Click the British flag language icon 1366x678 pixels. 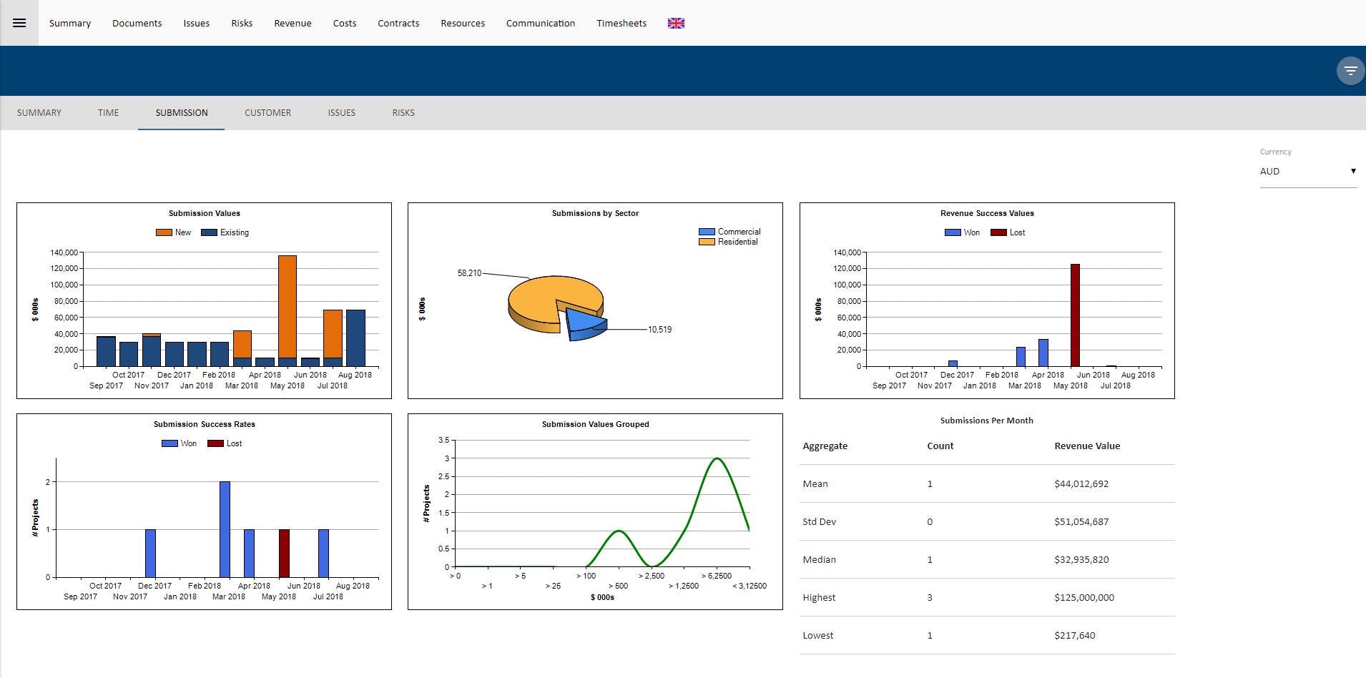click(x=675, y=22)
